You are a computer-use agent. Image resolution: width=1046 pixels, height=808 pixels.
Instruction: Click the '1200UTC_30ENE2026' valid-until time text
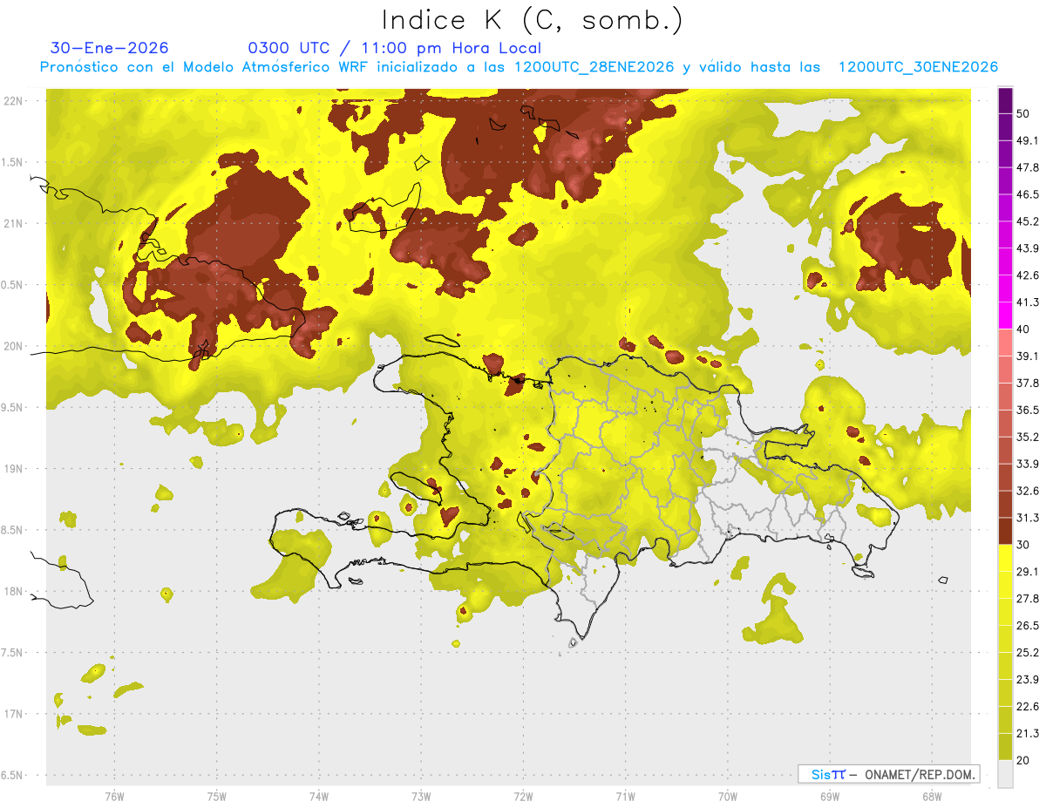(918, 67)
